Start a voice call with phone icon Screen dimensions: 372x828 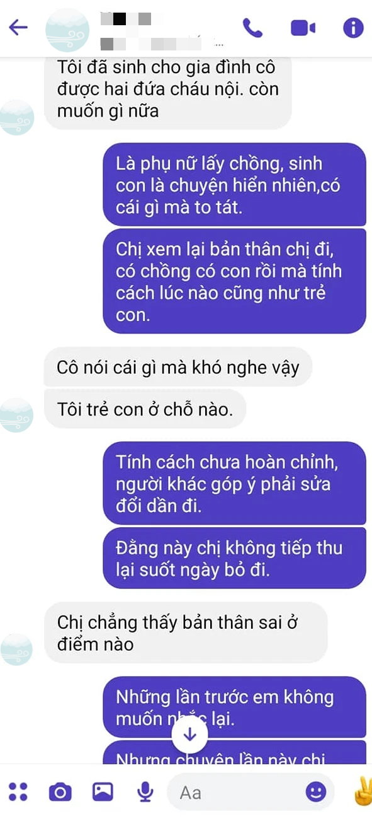coord(252,28)
